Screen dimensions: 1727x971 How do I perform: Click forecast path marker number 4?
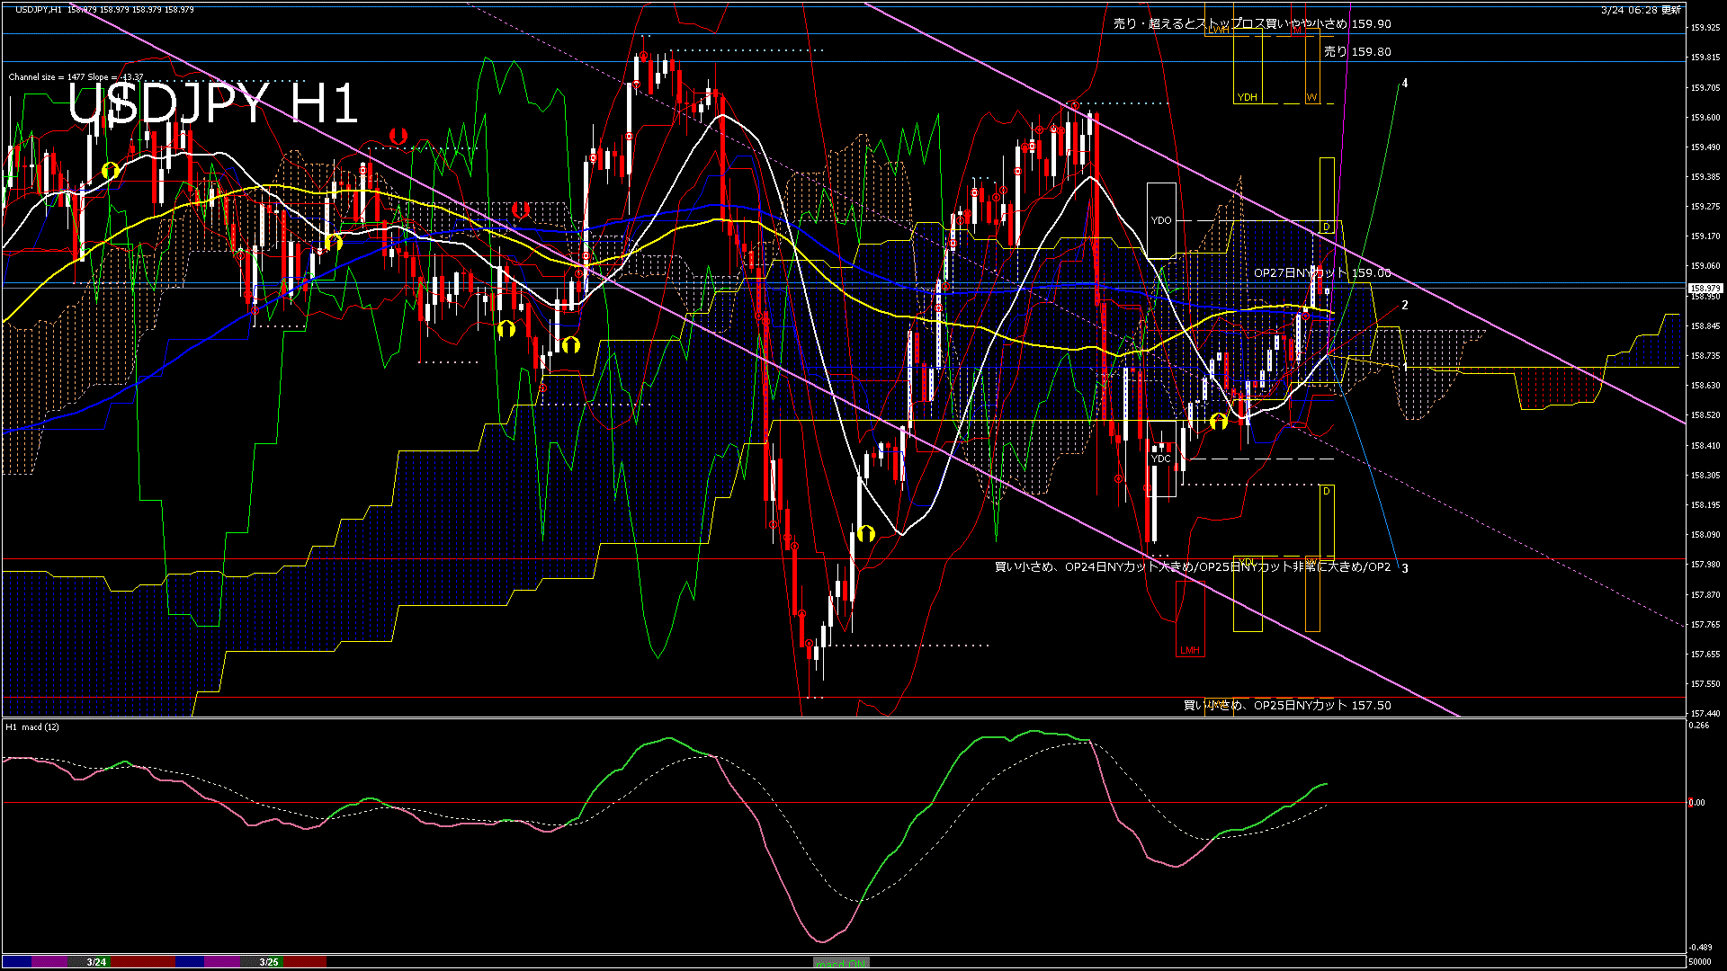pyautogui.click(x=1405, y=84)
